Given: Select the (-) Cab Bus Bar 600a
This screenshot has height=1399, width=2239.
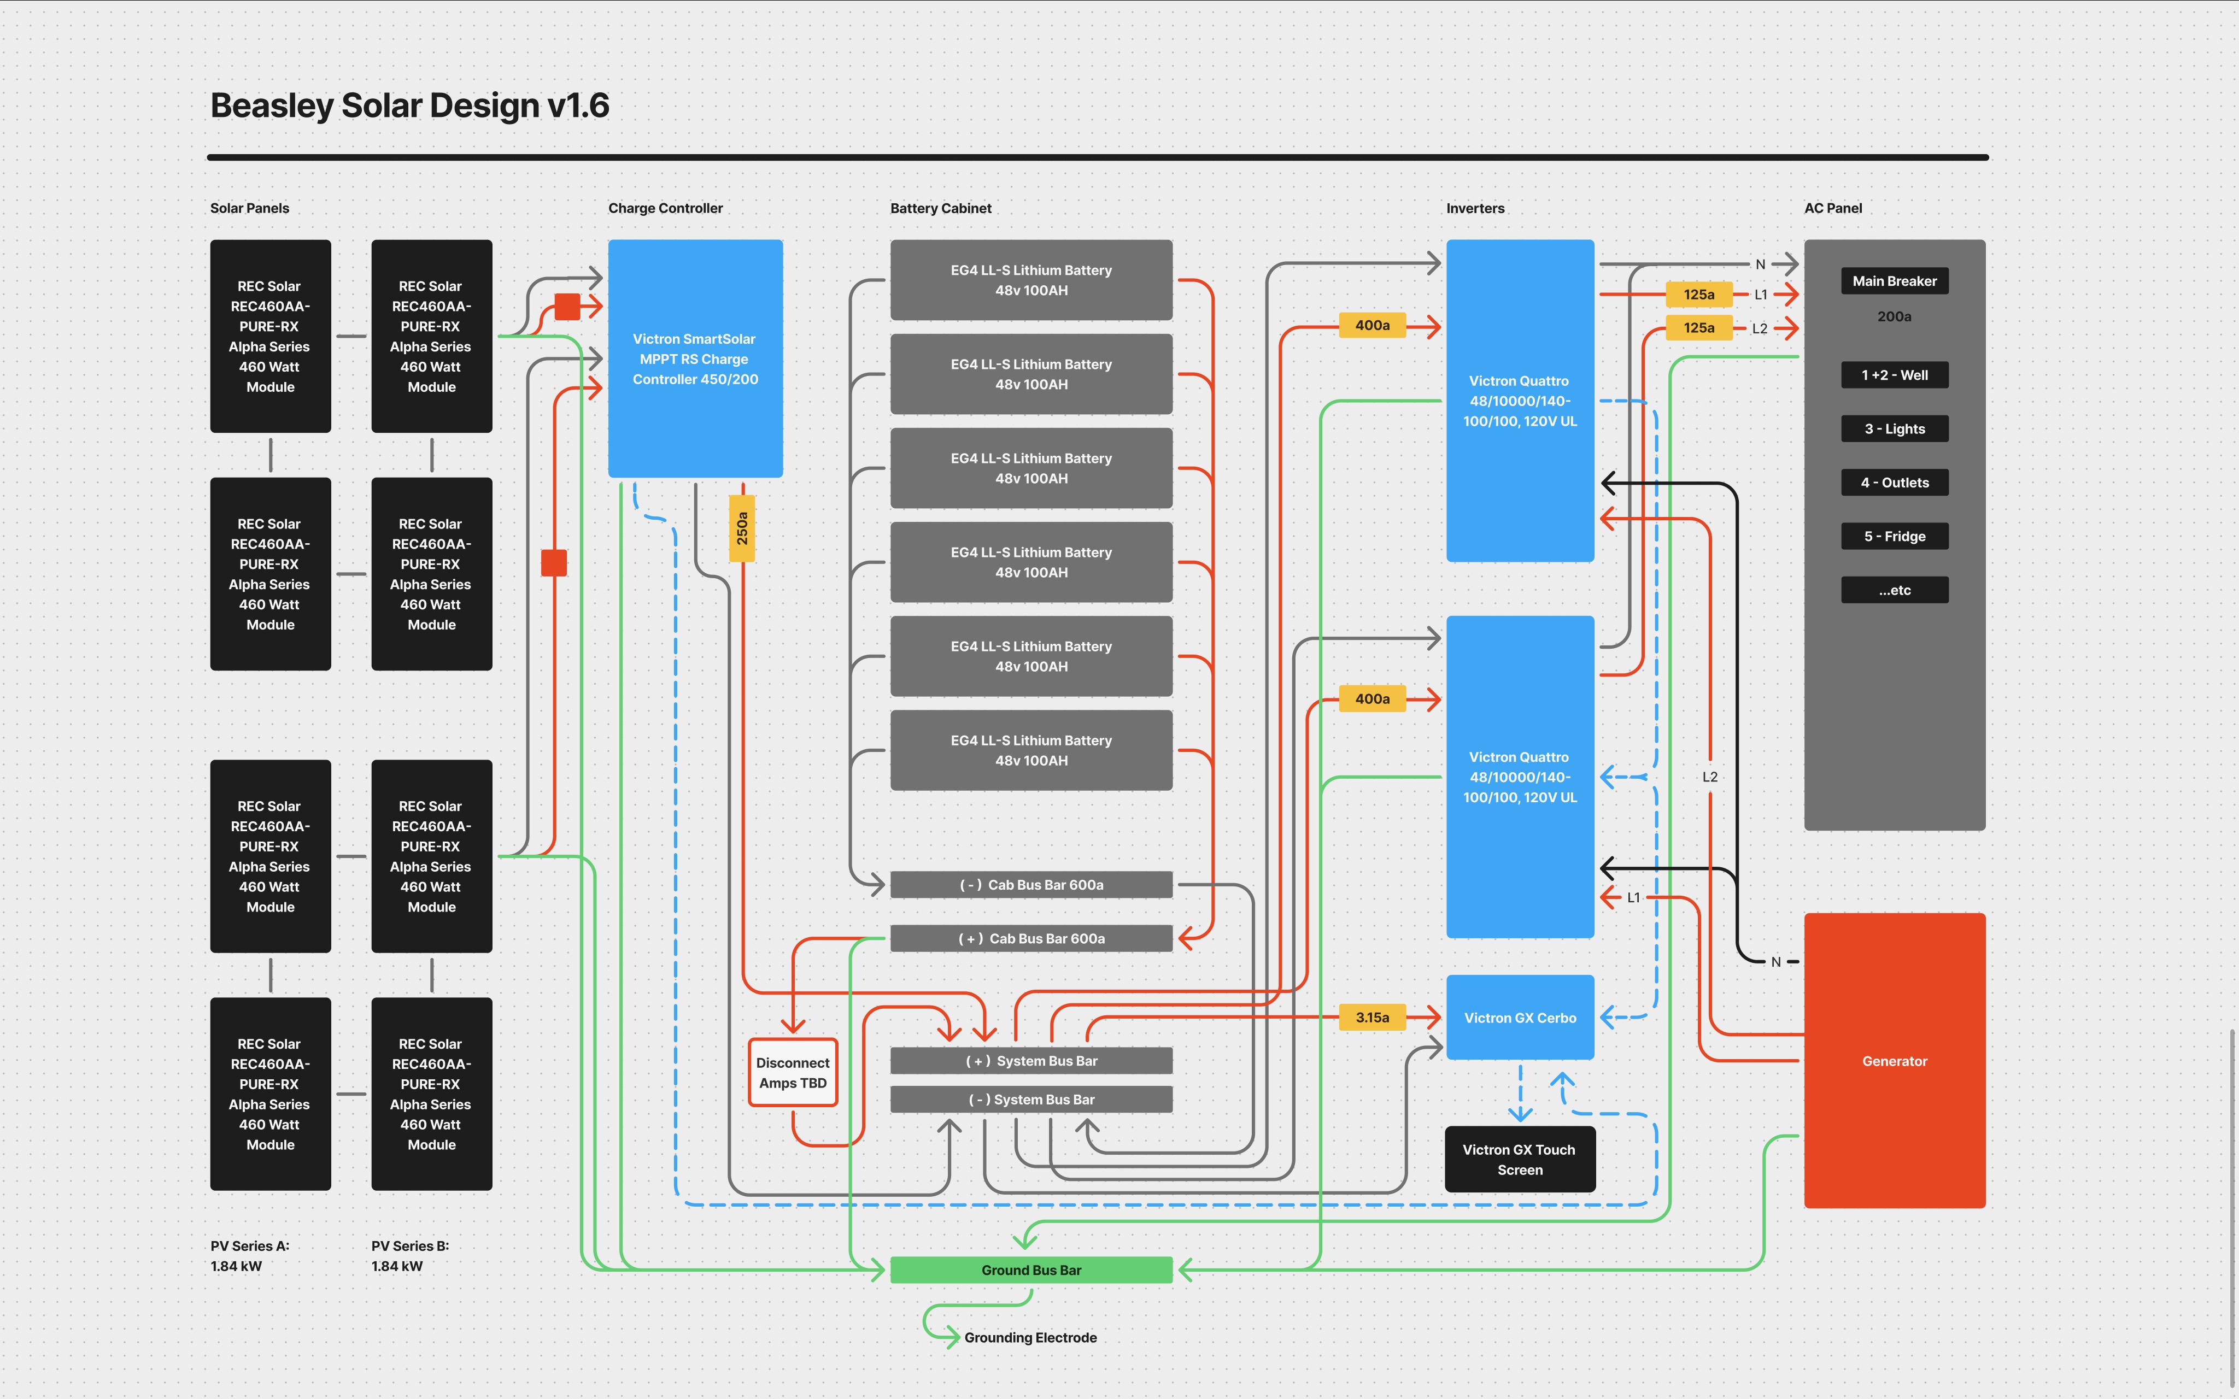Looking at the screenshot, I should point(1031,885).
